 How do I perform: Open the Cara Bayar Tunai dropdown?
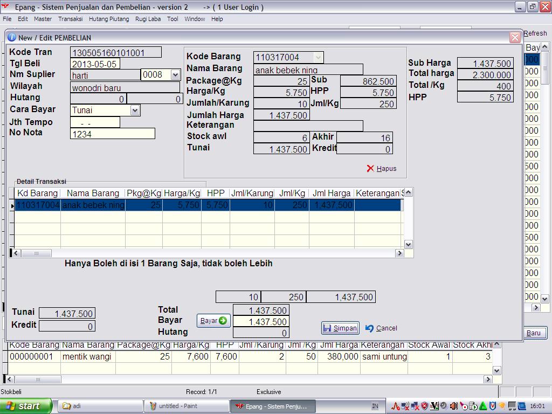135,111
